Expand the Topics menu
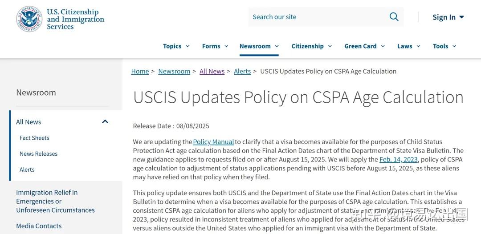This screenshot has height=234, width=481. click(x=176, y=46)
